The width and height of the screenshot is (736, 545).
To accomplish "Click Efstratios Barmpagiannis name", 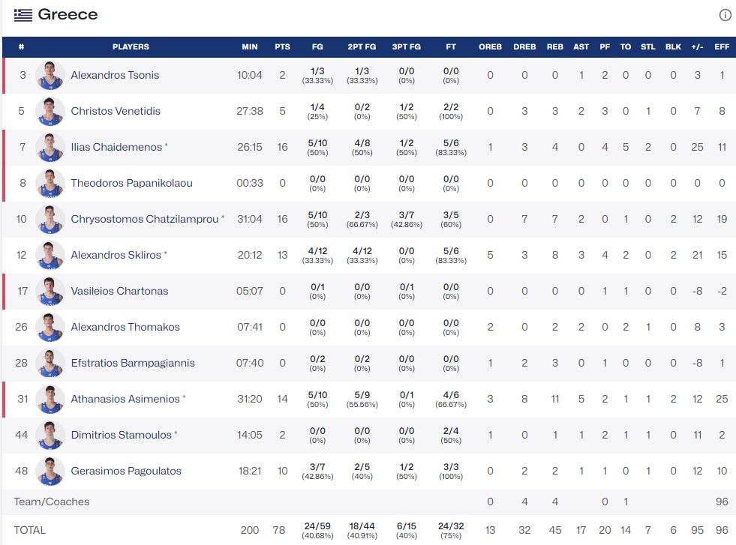I will point(132,363).
